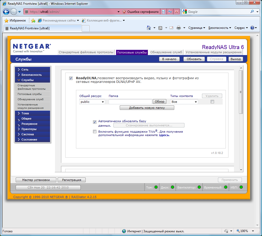Enable TiVo support checkbox

click(x=95, y=131)
